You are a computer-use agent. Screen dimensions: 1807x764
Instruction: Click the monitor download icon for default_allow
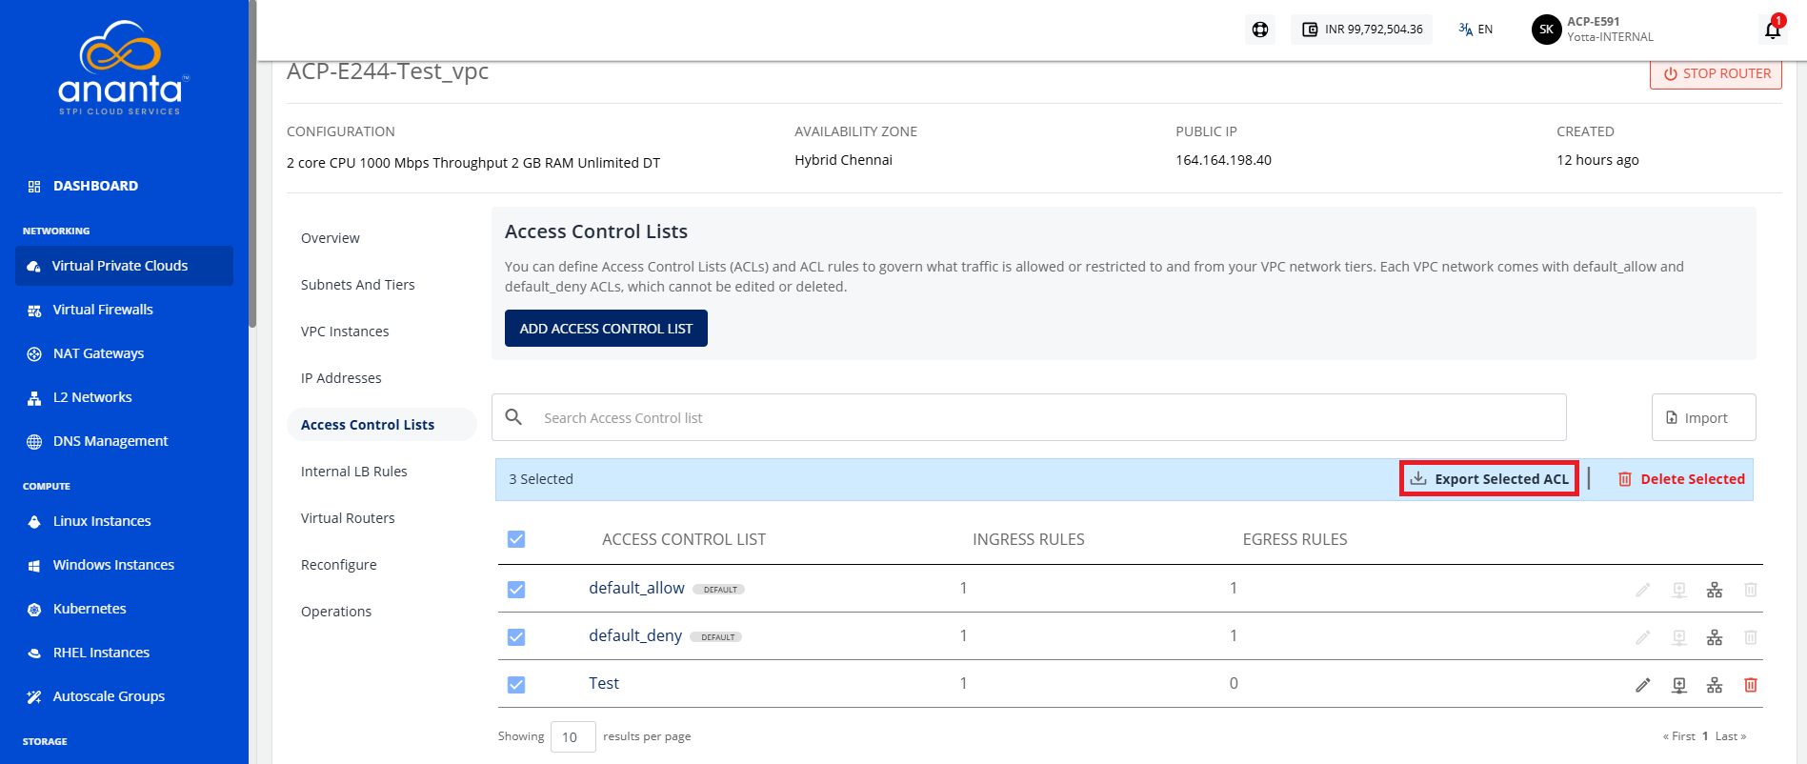(1679, 590)
